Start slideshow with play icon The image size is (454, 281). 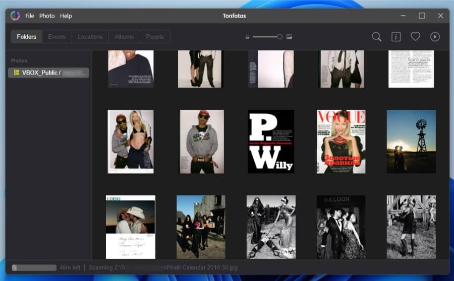435,37
